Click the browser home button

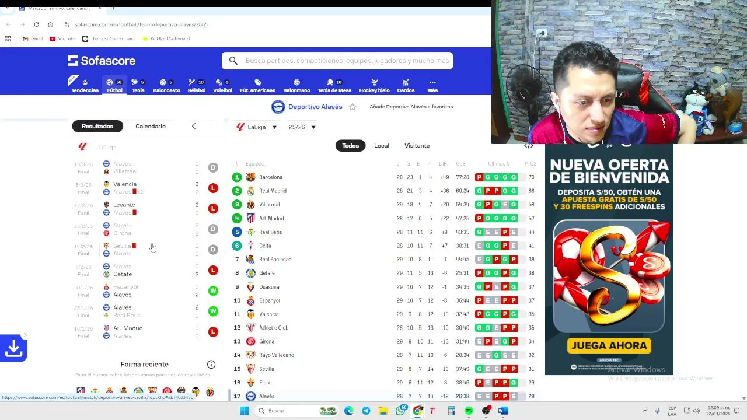[50, 24]
